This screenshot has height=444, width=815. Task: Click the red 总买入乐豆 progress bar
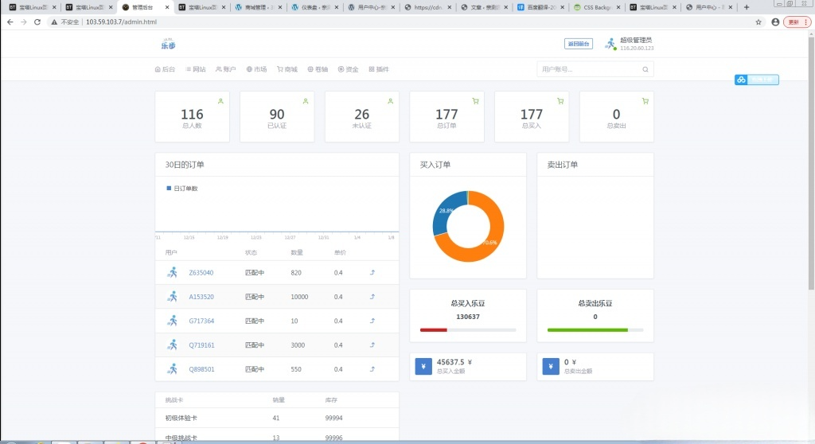pyautogui.click(x=434, y=329)
